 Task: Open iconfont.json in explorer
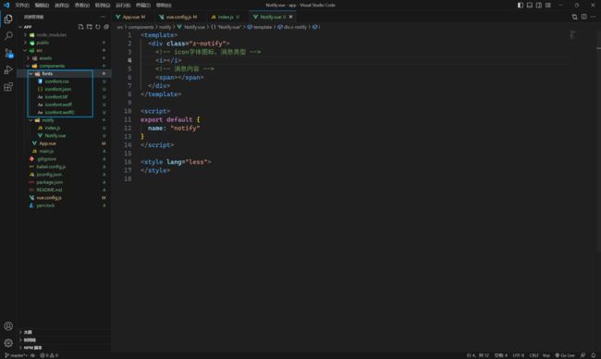coord(58,89)
